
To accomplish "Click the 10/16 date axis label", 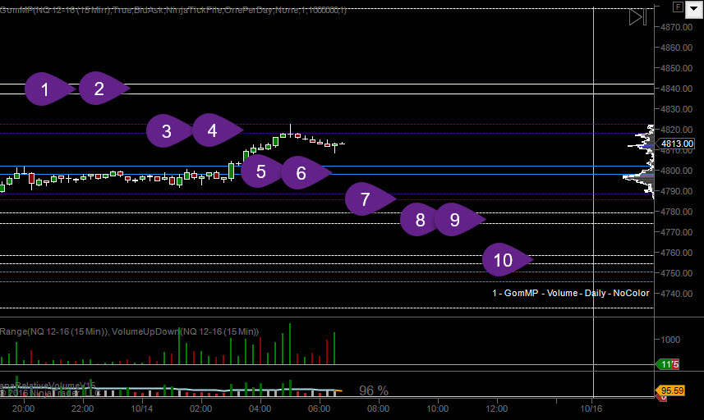I will tap(591, 409).
